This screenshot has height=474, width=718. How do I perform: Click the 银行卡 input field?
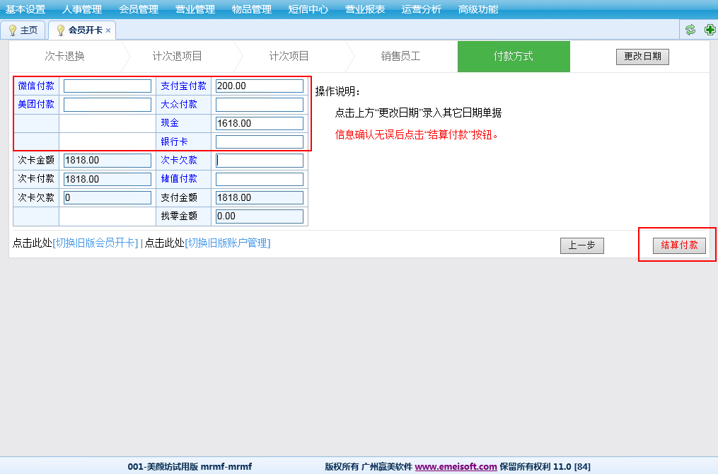[259, 142]
